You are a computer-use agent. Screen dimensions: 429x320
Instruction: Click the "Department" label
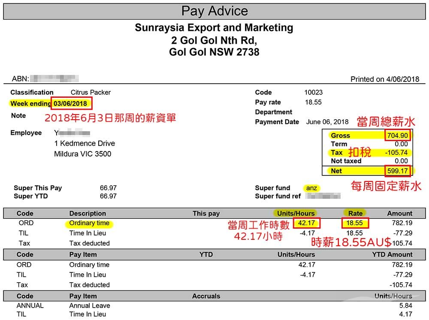273,112
